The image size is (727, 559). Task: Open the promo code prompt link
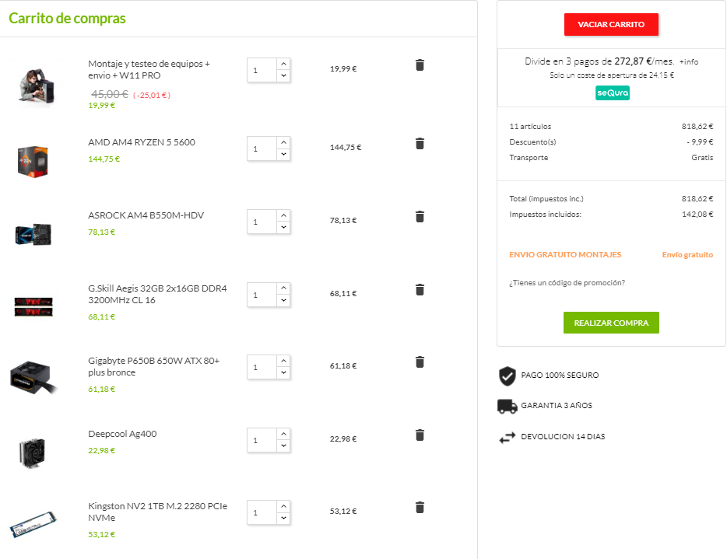567,282
